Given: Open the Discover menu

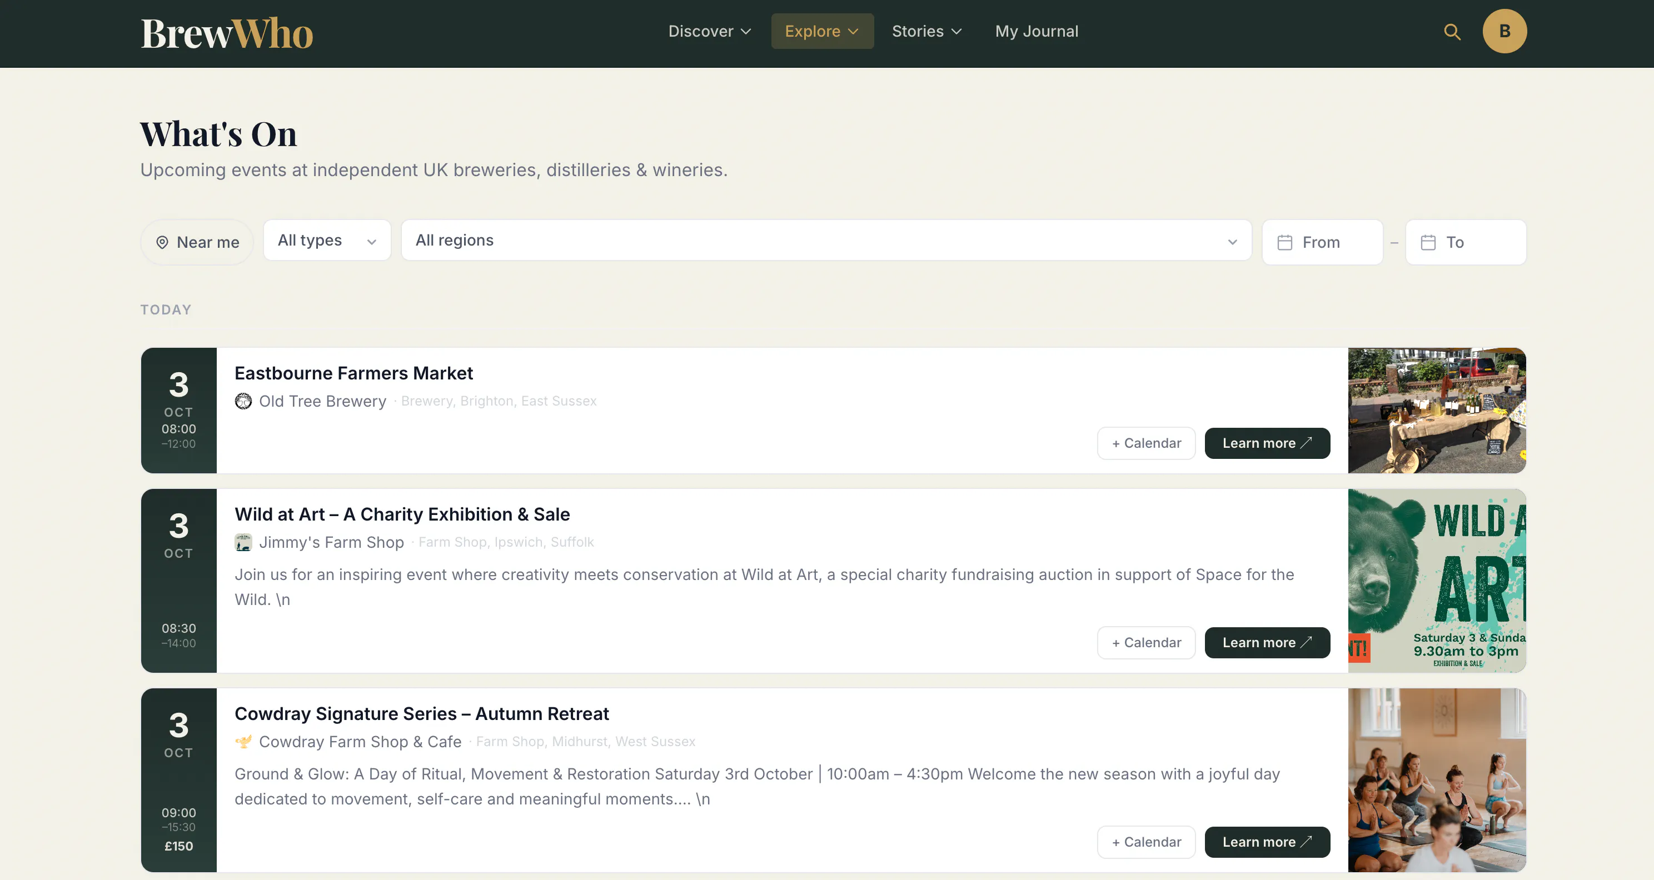Looking at the screenshot, I should (x=710, y=32).
